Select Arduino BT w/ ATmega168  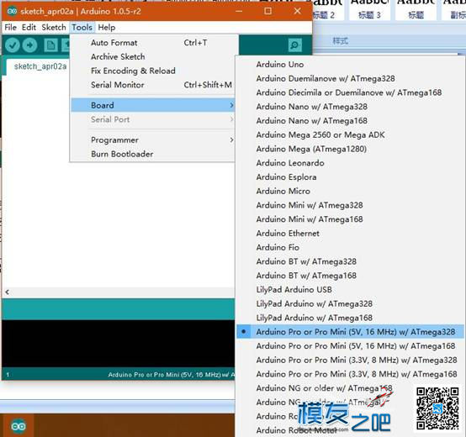click(x=350, y=276)
